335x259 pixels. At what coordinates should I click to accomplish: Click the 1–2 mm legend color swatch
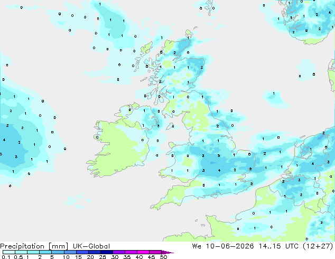point(33,252)
